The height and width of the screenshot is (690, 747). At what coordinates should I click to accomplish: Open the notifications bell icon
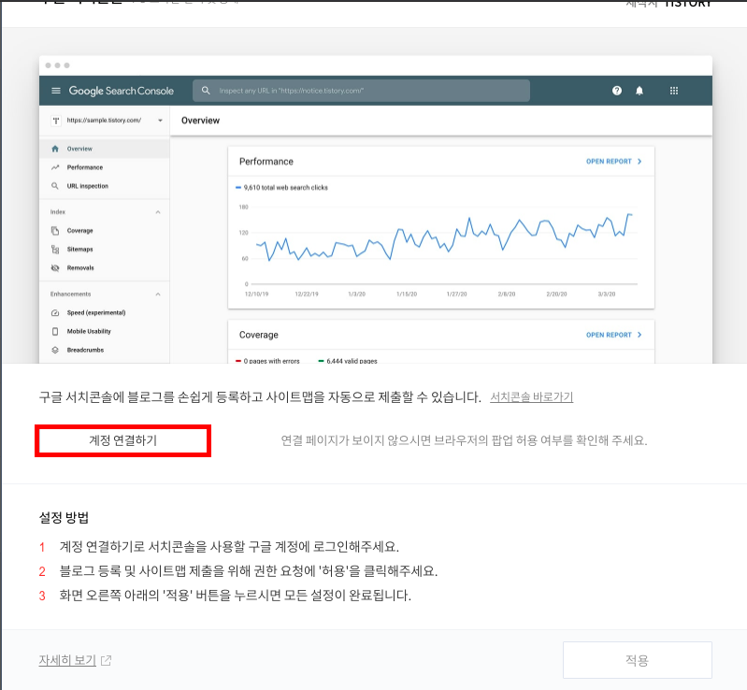click(639, 91)
